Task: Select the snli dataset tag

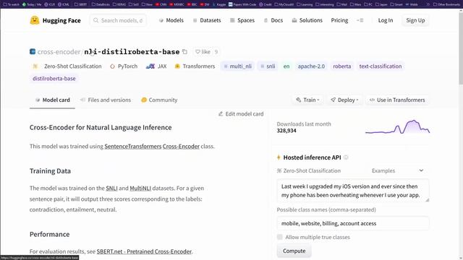Action: [268, 66]
